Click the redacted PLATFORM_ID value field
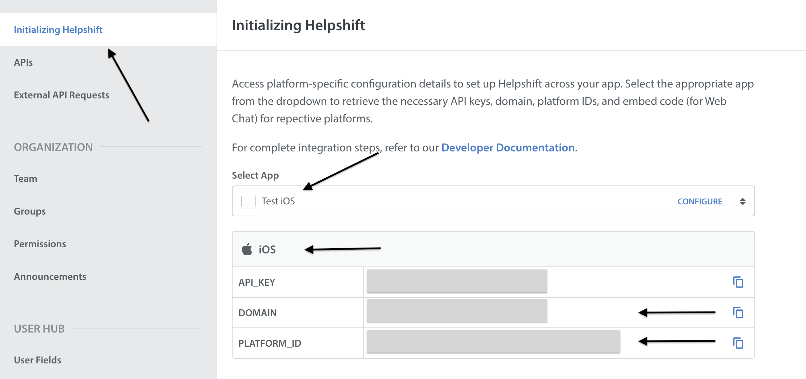 click(x=493, y=342)
